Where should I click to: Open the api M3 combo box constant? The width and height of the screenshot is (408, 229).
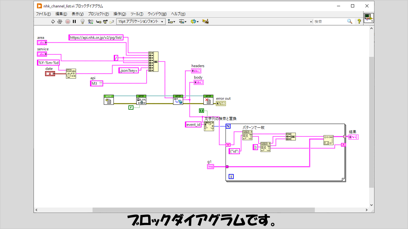click(x=96, y=83)
